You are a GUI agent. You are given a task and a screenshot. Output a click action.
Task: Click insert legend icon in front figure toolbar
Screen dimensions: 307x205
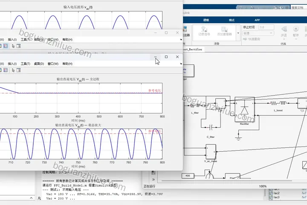pyautogui.click(x=6, y=70)
